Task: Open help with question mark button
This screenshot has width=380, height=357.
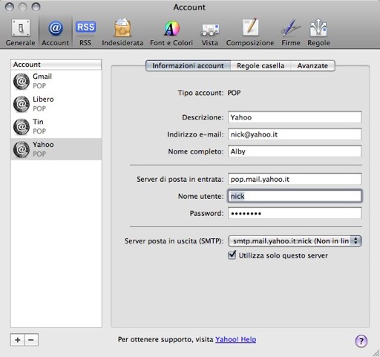Action: [361, 341]
